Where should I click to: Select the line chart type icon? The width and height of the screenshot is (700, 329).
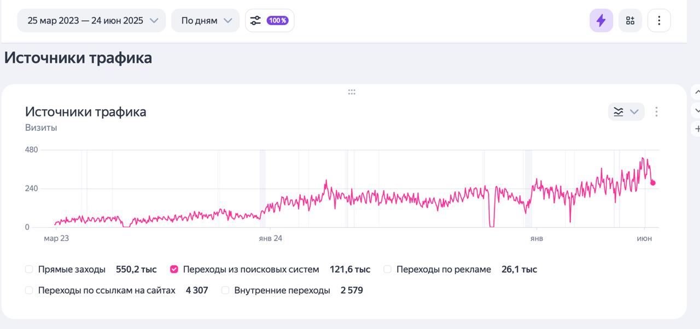point(618,111)
